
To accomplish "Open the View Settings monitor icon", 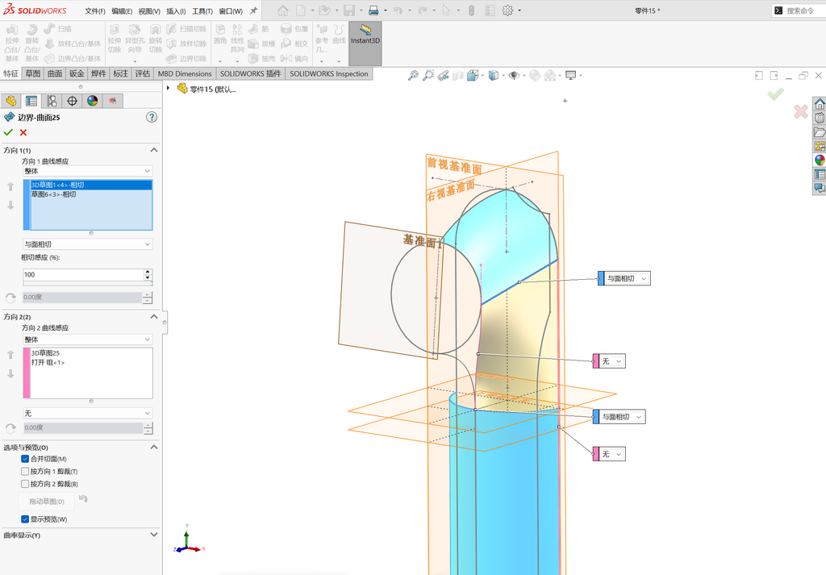I will click(571, 75).
